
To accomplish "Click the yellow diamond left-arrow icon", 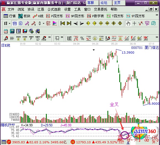I will pos(88,23).
